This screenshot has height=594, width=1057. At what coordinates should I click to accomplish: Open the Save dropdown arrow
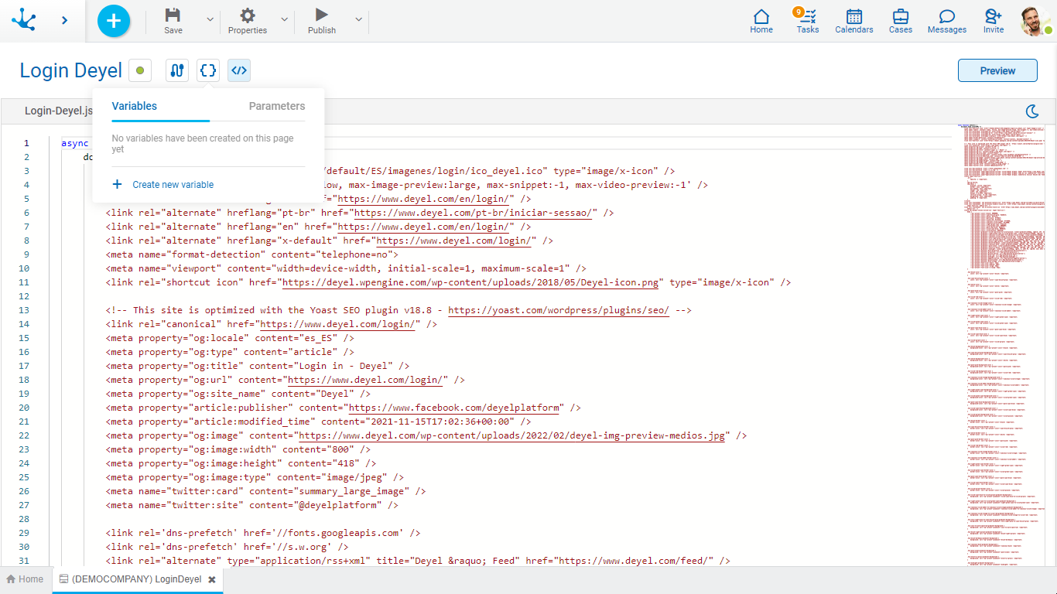click(x=210, y=19)
